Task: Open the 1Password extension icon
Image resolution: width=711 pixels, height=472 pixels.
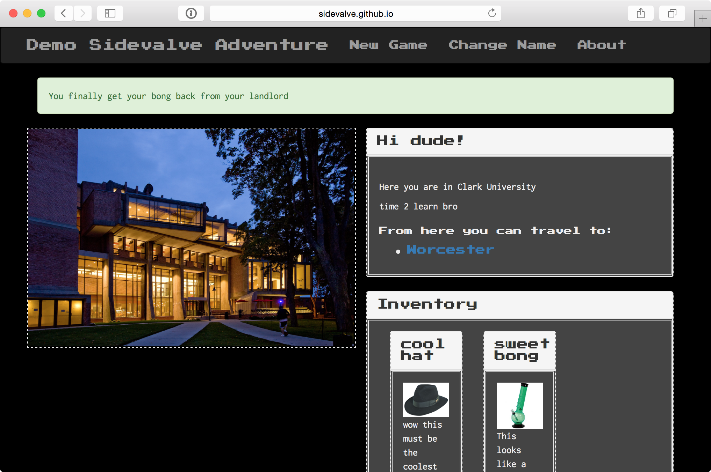Action: coord(191,14)
